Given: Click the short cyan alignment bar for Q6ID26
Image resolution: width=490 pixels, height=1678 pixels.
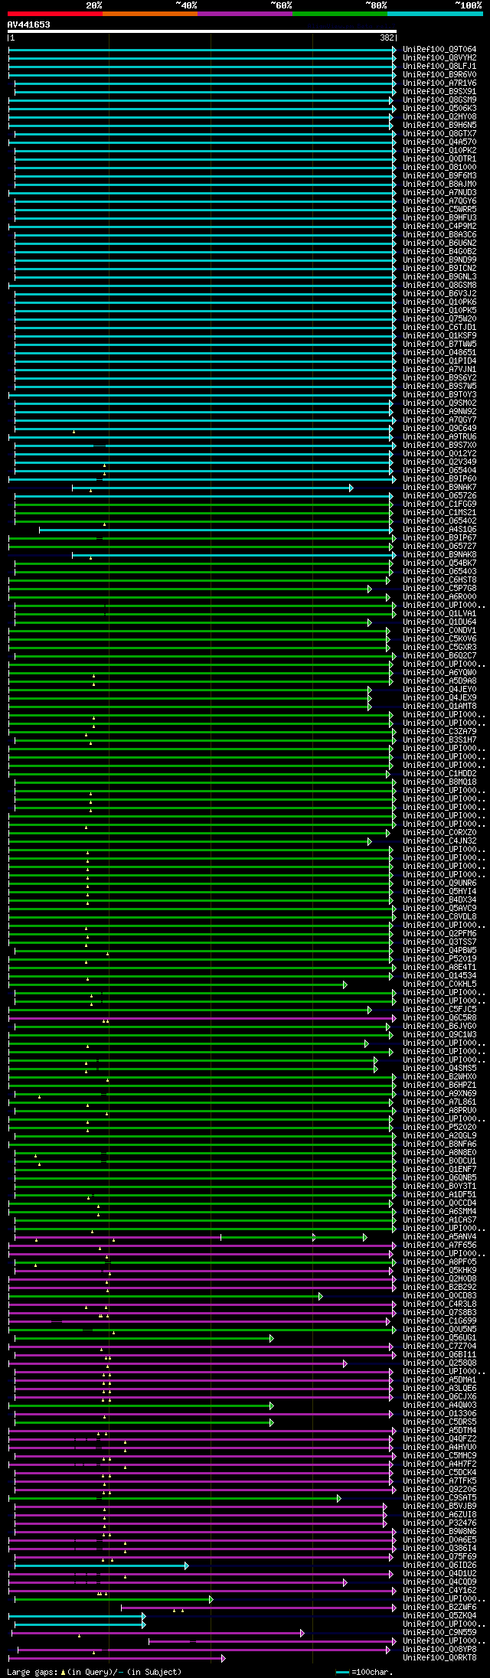Looking at the screenshot, I should pos(101,1565).
